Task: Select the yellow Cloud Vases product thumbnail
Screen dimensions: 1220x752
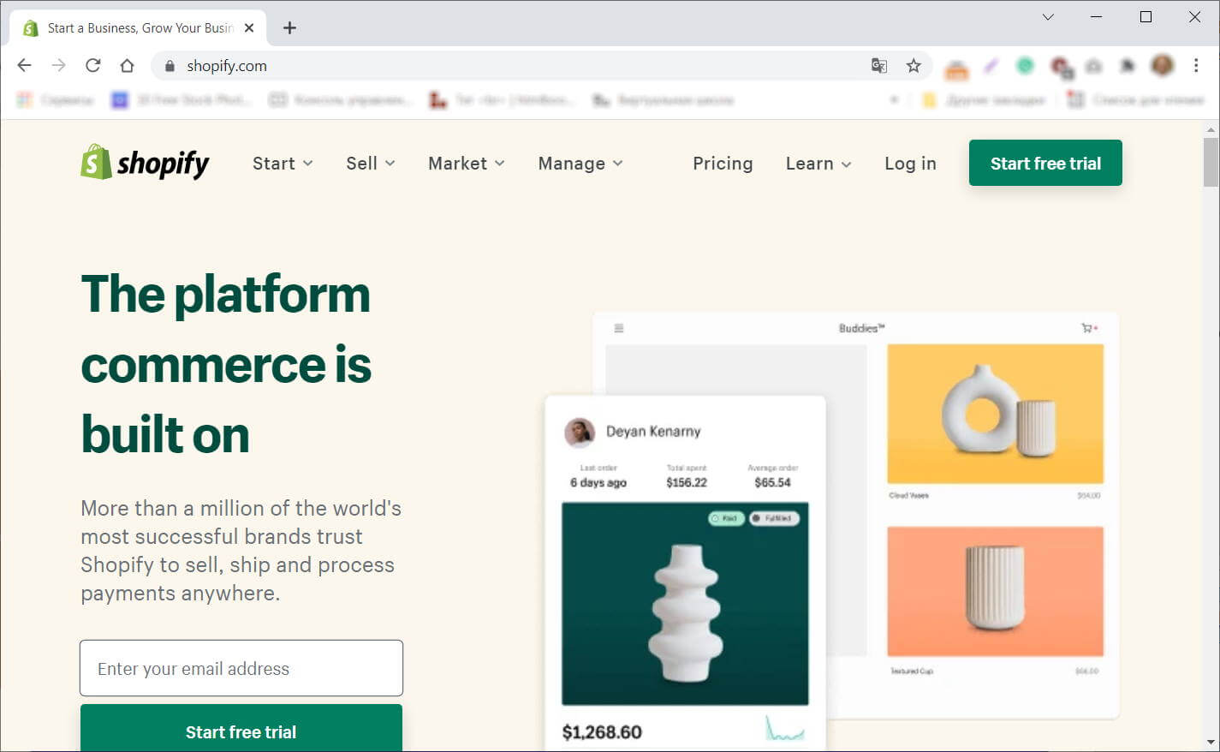Action: pyautogui.click(x=995, y=414)
